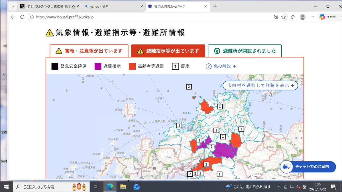The image size is (342, 192).
Task: Open a new browser tab
Action: (x=215, y=6)
